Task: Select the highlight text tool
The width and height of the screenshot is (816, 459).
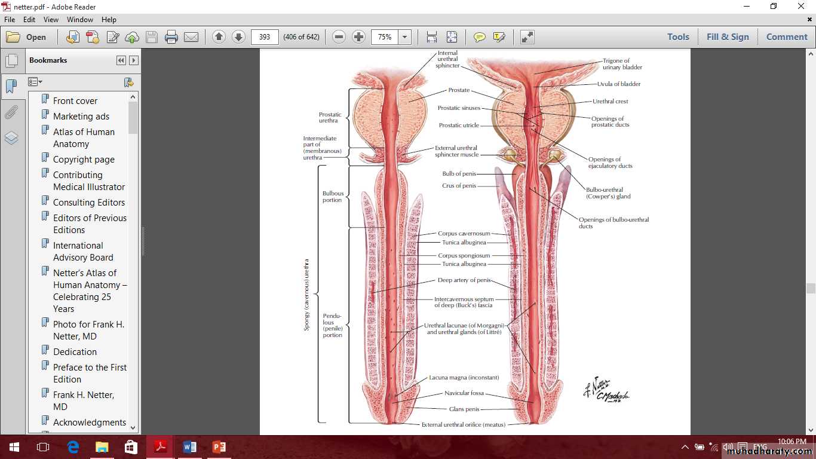Action: [x=499, y=37]
